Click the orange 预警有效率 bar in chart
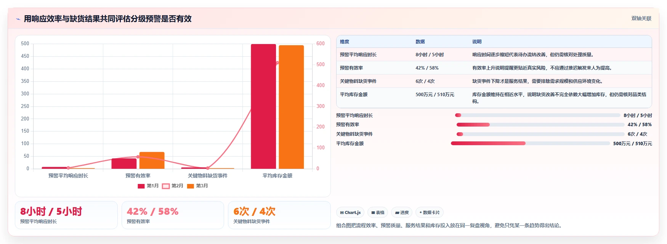 pos(152,160)
